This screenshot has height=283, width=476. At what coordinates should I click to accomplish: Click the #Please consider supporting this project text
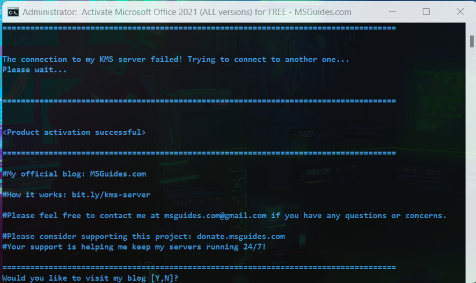point(97,236)
